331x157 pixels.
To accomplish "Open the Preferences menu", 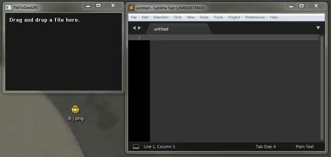I will point(255,17).
